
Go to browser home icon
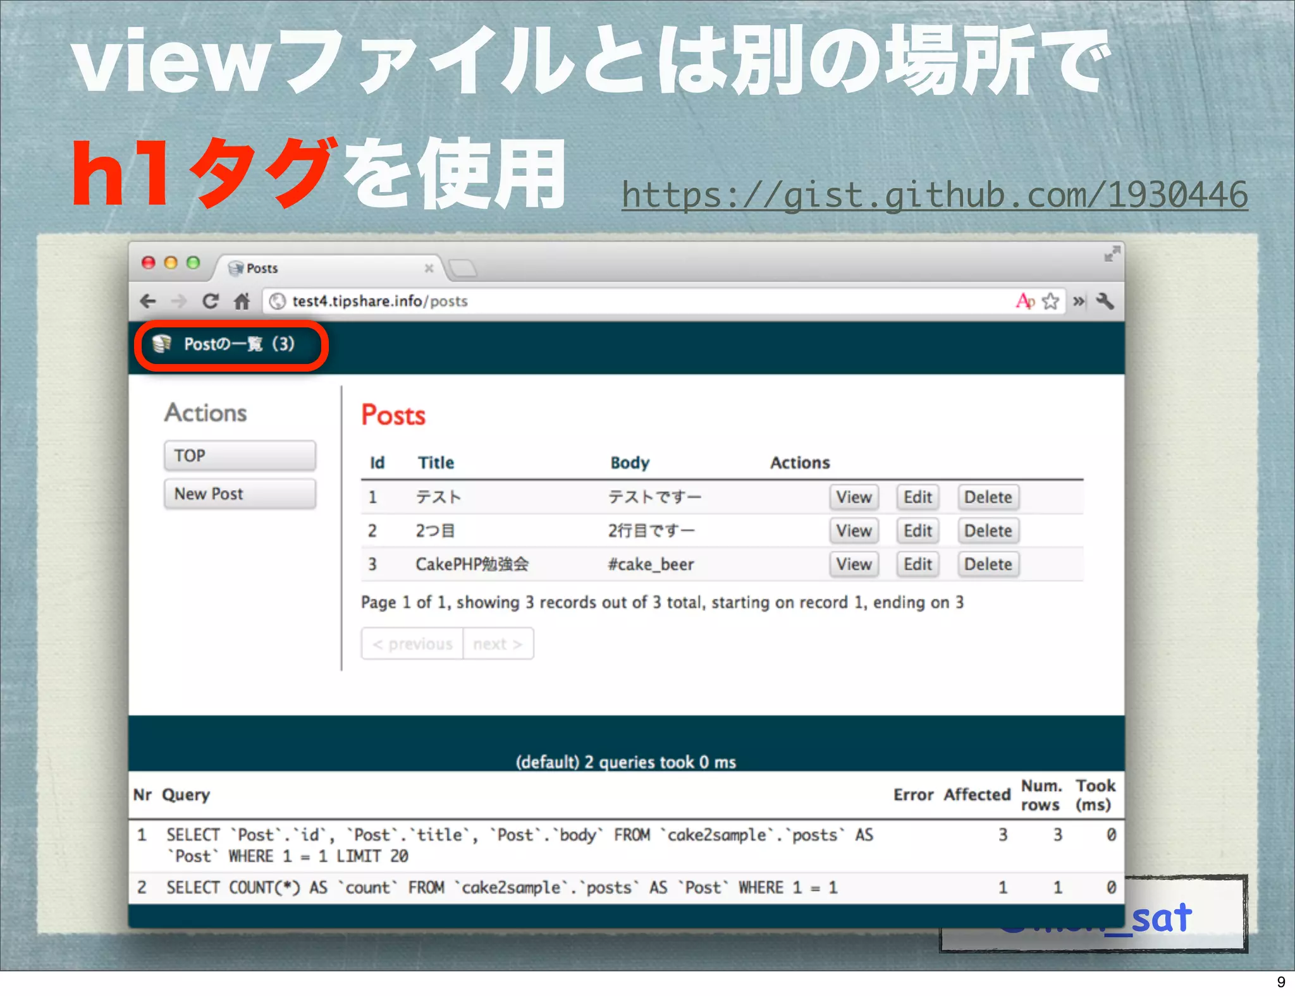242,301
